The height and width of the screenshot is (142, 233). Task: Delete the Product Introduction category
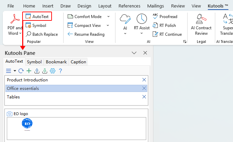pyautogui.click(x=144, y=80)
